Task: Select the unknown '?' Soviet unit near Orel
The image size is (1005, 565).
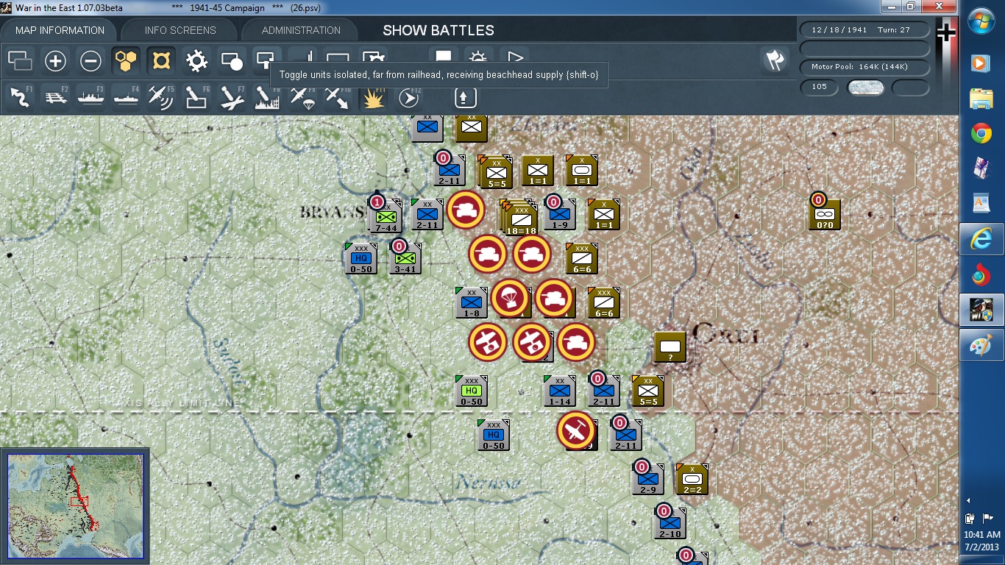Action: pos(670,347)
